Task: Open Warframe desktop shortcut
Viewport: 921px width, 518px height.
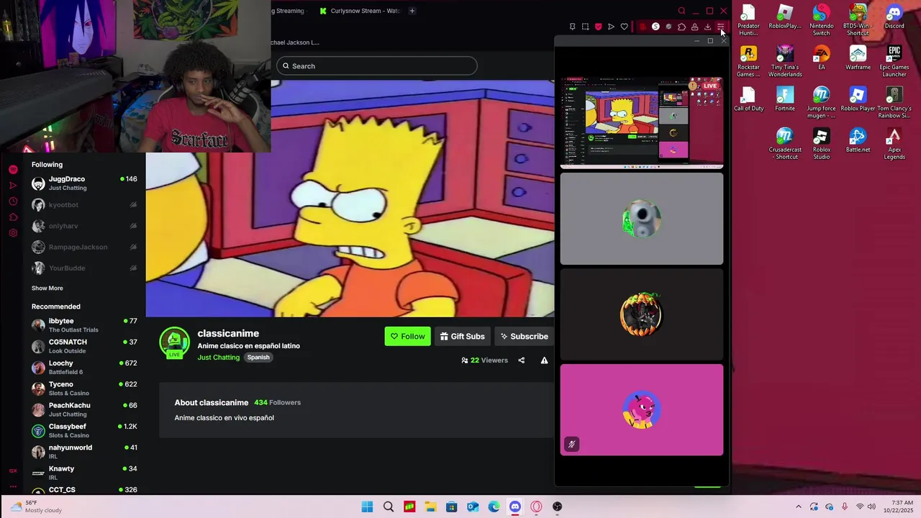Action: [858, 58]
